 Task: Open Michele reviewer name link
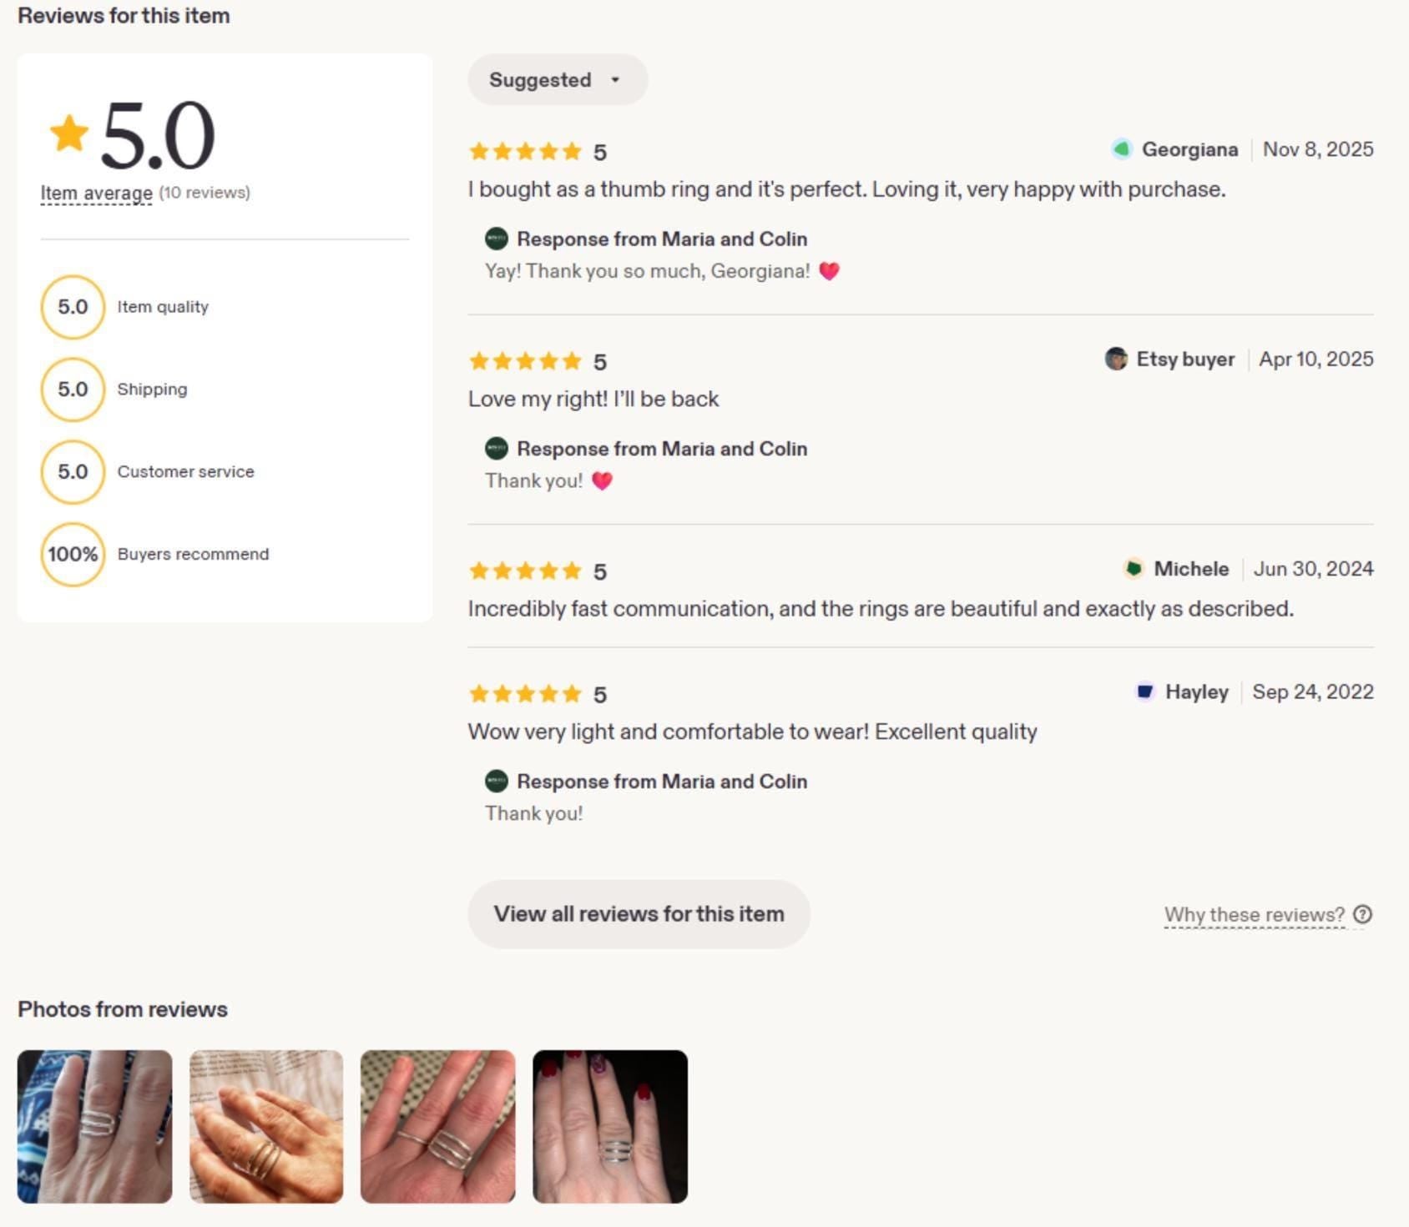tap(1191, 569)
